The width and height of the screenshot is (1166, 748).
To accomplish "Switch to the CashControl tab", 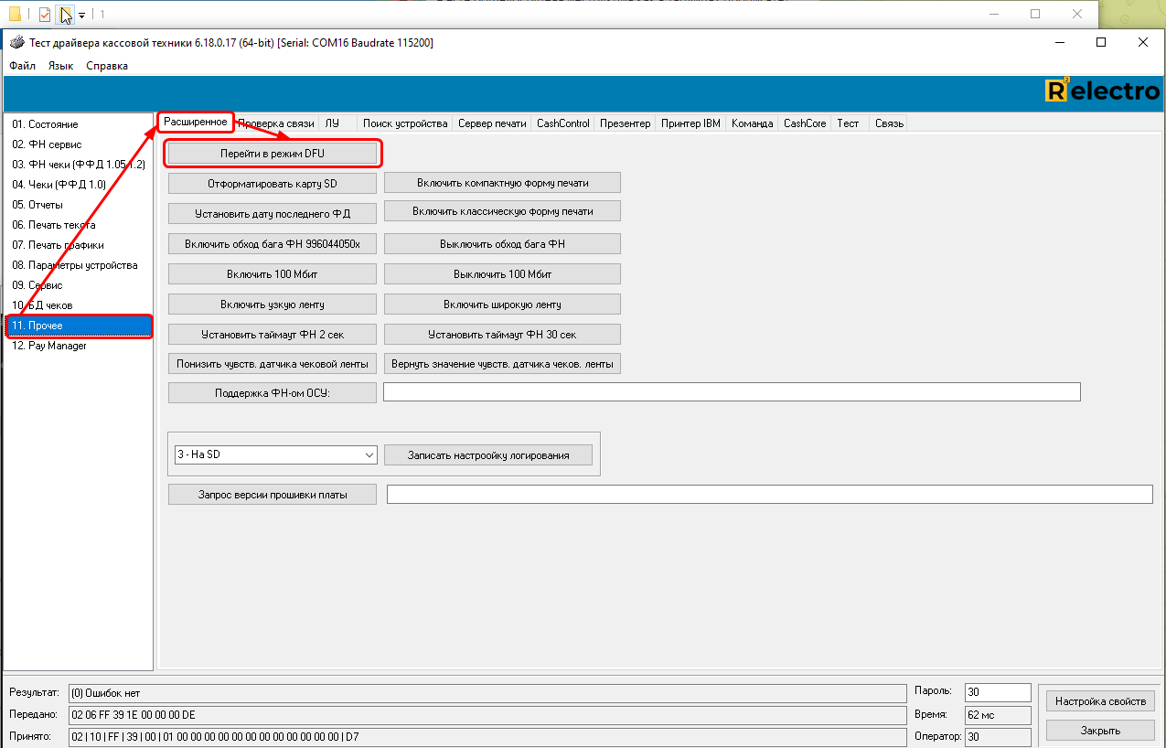I will [x=562, y=123].
